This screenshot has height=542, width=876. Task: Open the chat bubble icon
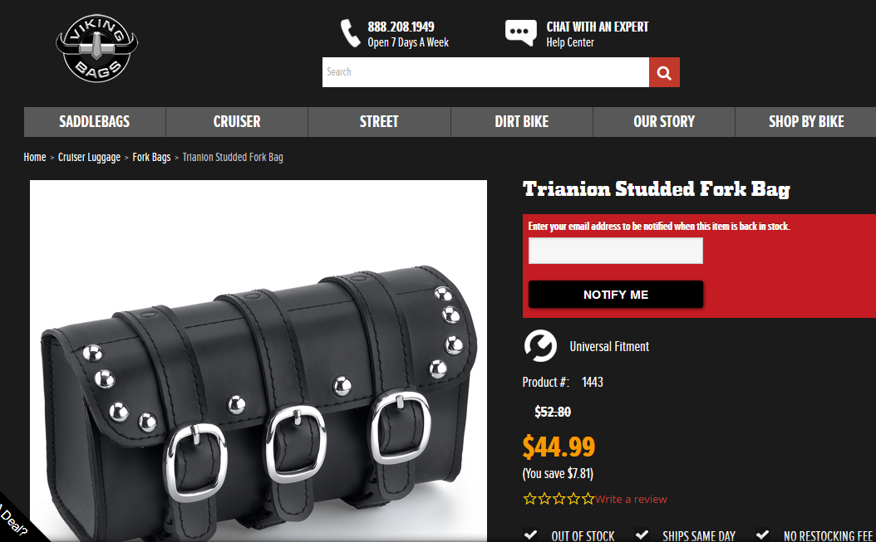[520, 33]
